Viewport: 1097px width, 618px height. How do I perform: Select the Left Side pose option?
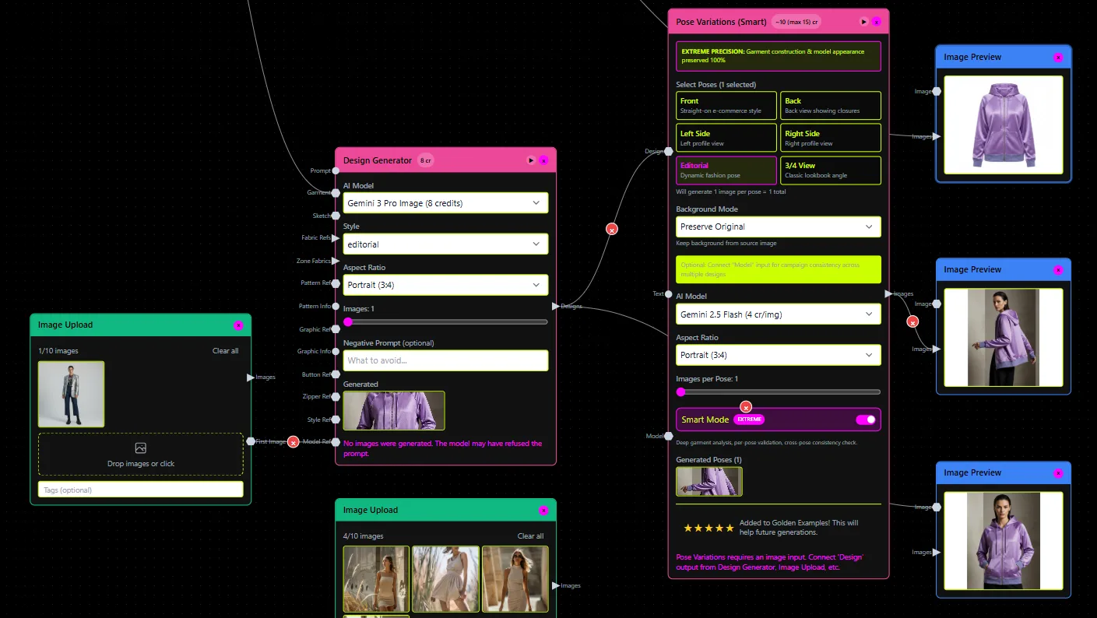point(726,138)
